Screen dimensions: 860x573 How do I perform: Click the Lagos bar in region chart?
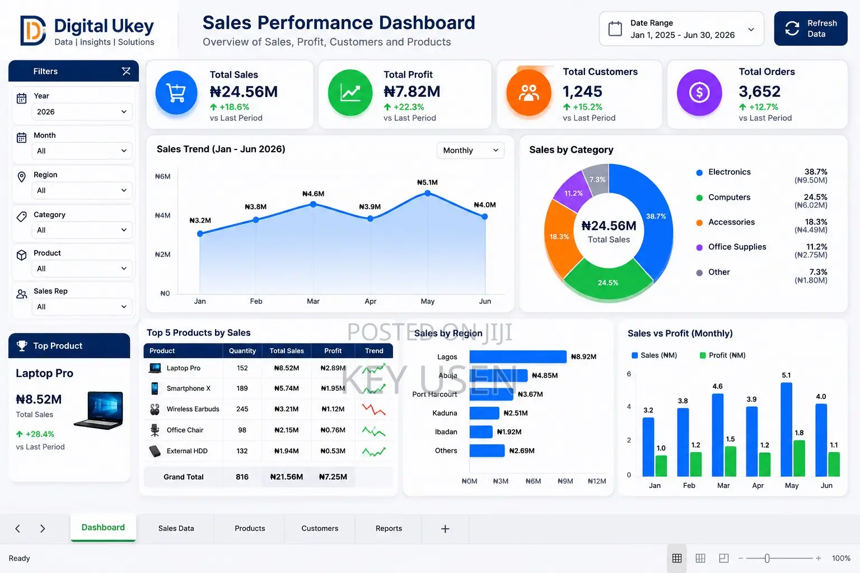518,356
